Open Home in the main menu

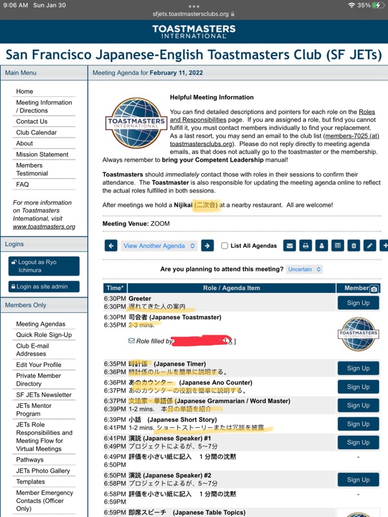click(x=25, y=91)
